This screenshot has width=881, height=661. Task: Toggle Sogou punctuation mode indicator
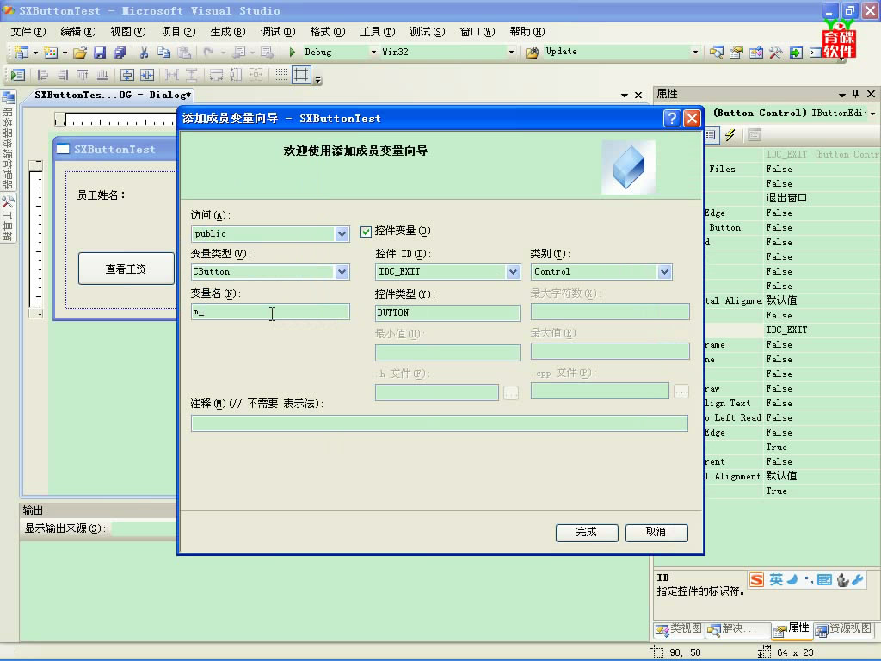pyautogui.click(x=809, y=579)
